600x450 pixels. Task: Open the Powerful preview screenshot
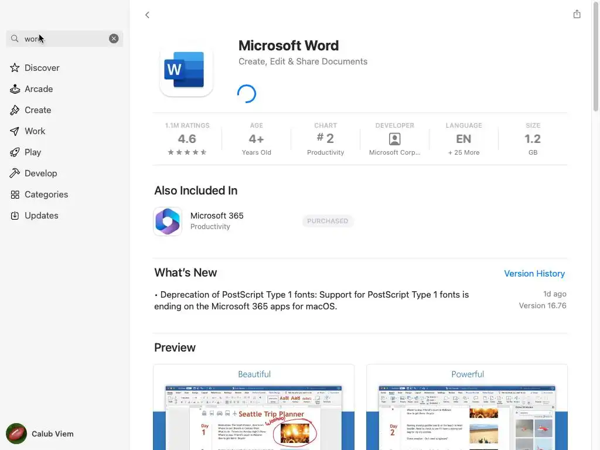[467, 407]
